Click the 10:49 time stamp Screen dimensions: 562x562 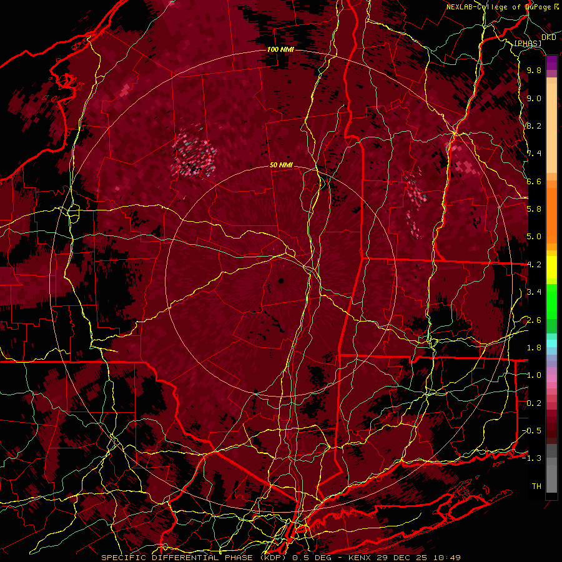click(448, 558)
